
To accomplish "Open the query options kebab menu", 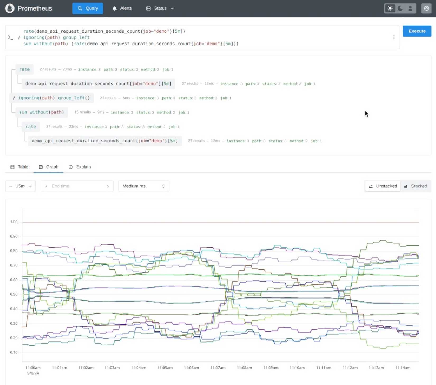I will click(394, 37).
